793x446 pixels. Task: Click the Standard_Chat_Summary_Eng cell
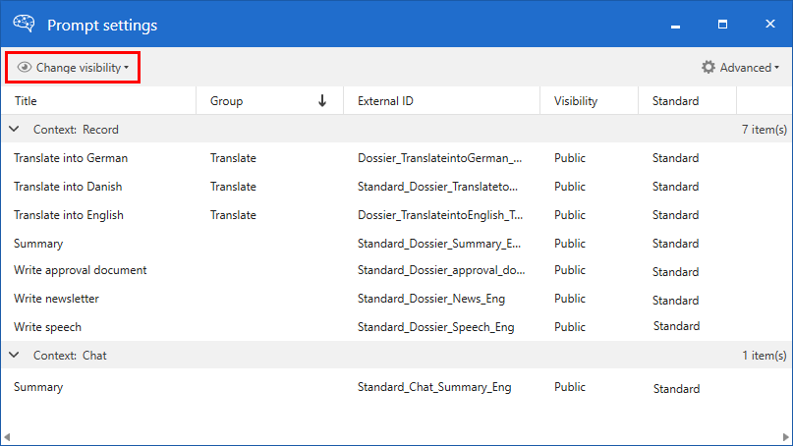(434, 387)
